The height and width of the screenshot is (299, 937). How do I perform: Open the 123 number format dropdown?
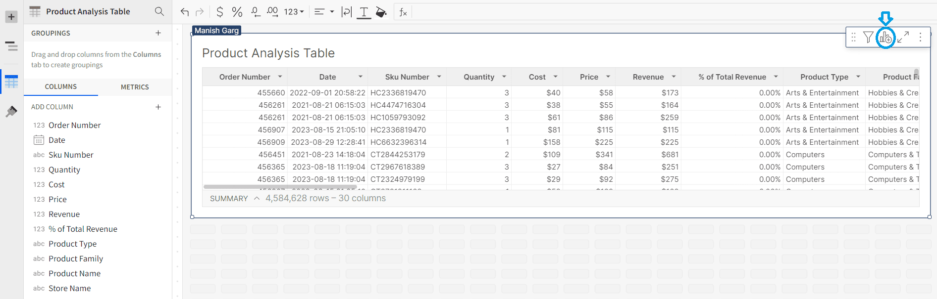point(294,12)
